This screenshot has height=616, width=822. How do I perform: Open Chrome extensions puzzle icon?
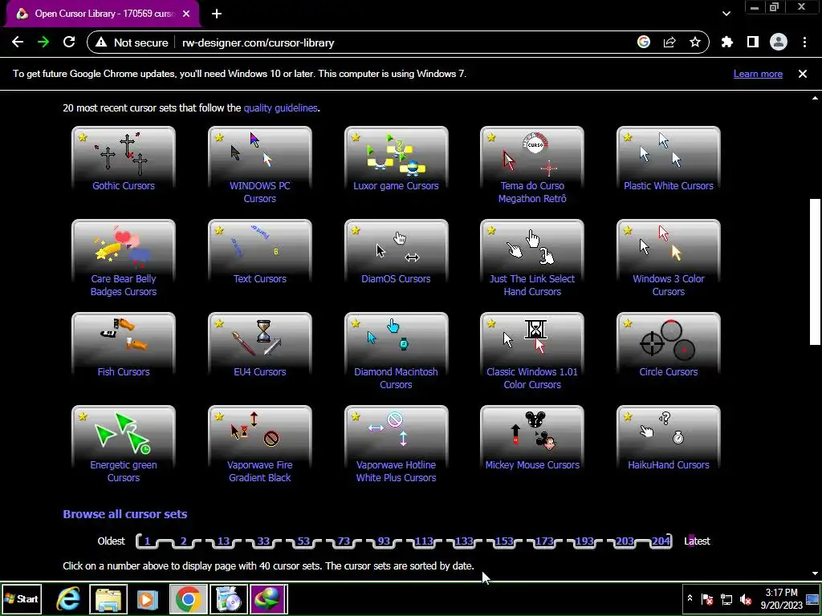pos(727,43)
